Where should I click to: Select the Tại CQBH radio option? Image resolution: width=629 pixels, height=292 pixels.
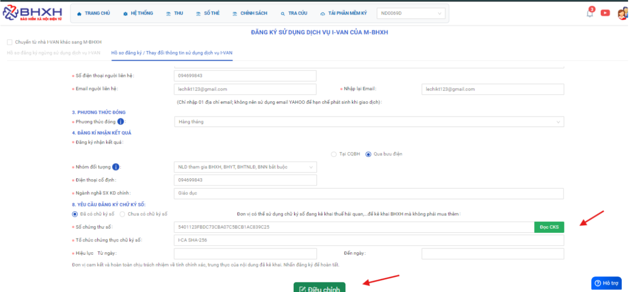334,154
